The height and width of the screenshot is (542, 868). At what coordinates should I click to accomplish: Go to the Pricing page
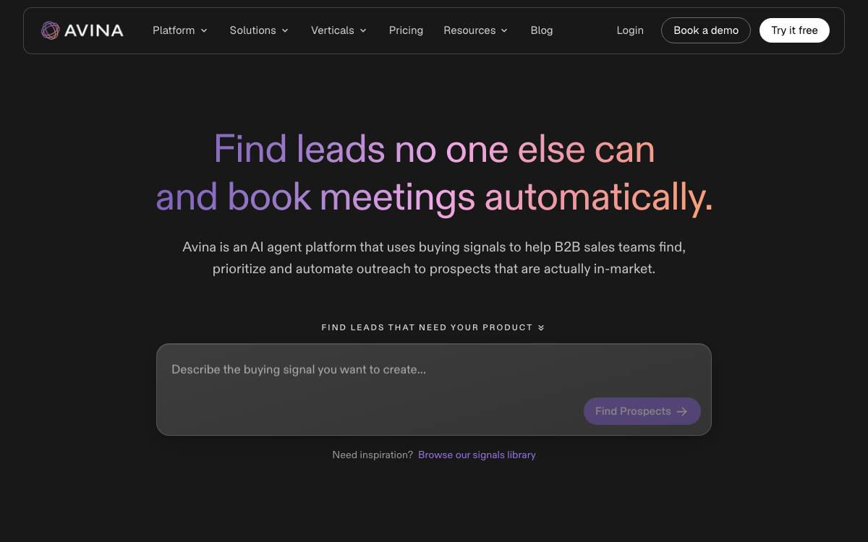point(406,30)
